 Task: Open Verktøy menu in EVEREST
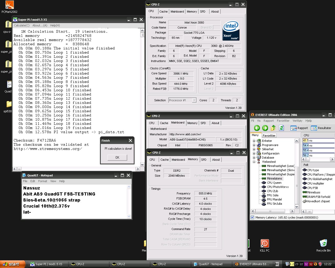point(297,121)
